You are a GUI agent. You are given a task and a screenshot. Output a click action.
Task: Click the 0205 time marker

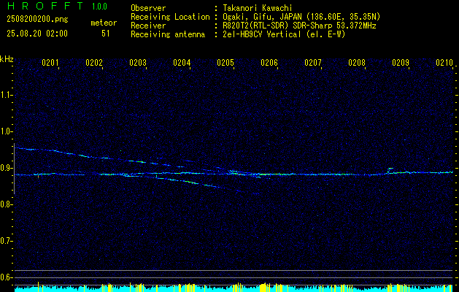[x=225, y=63]
